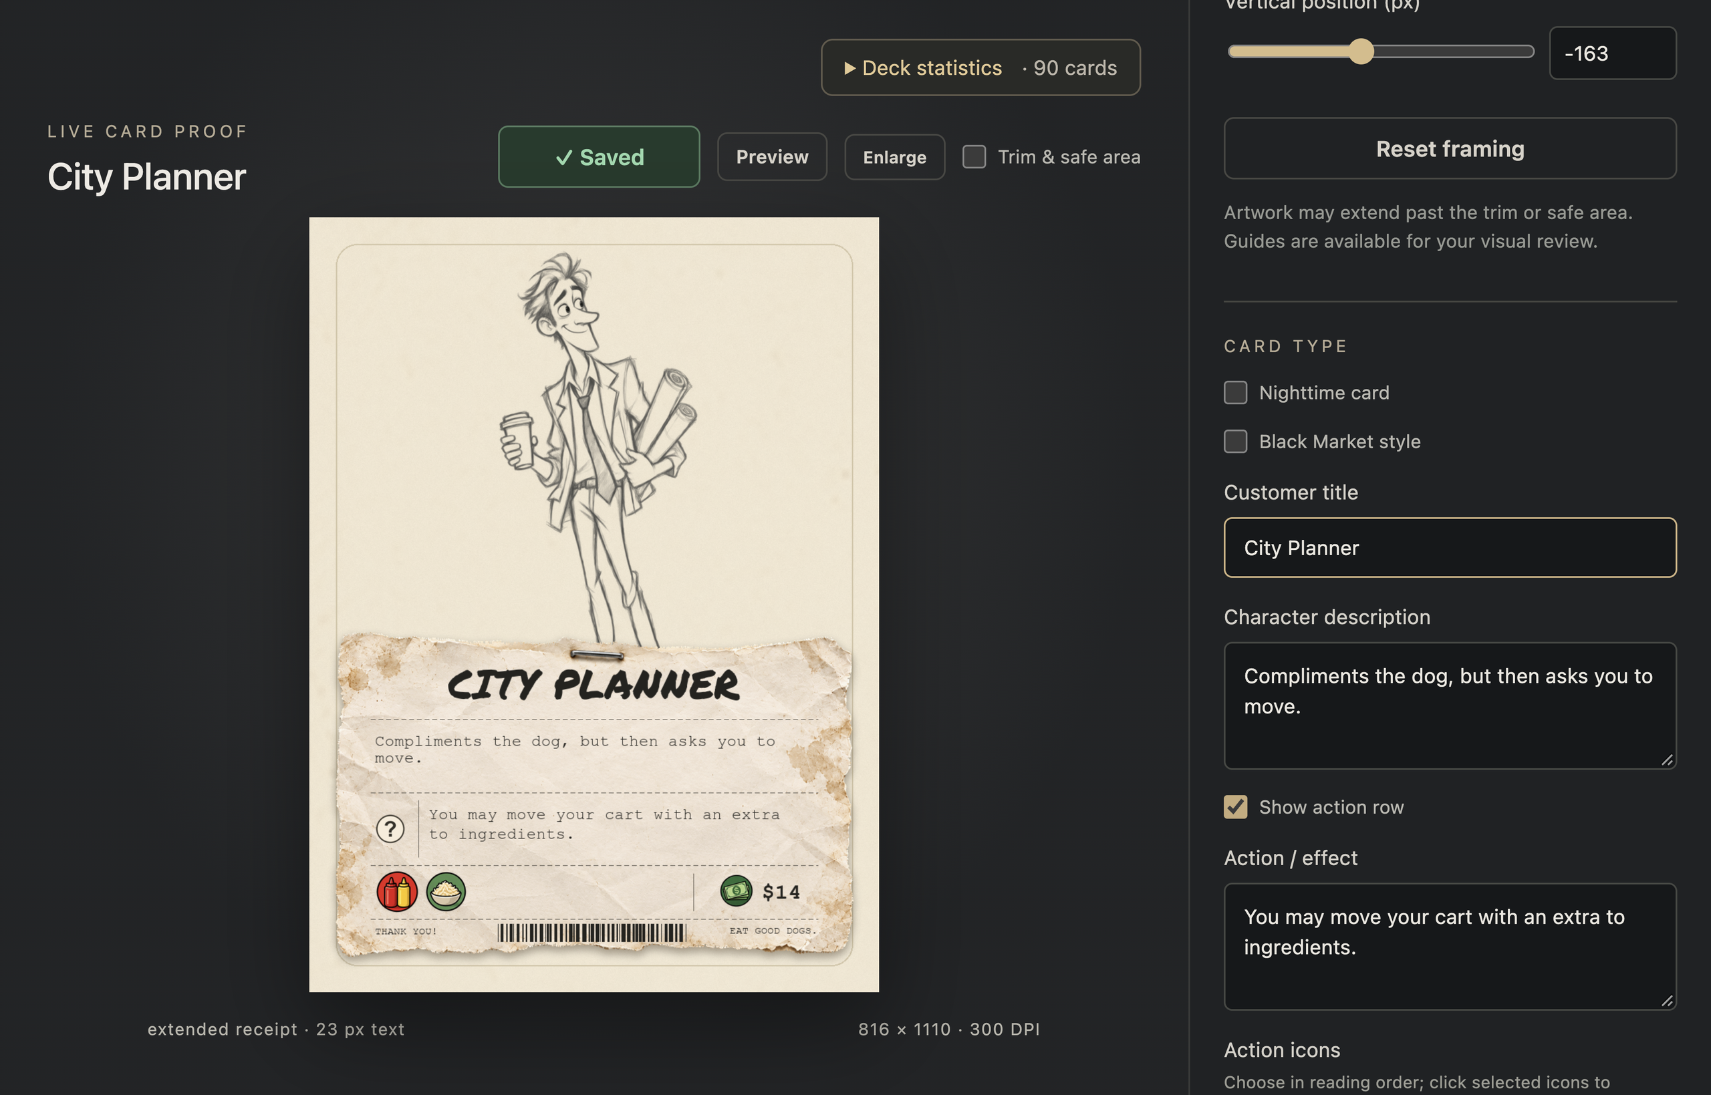The image size is (1711, 1095).
Task: Check the Nighttime card option
Action: tap(1235, 392)
